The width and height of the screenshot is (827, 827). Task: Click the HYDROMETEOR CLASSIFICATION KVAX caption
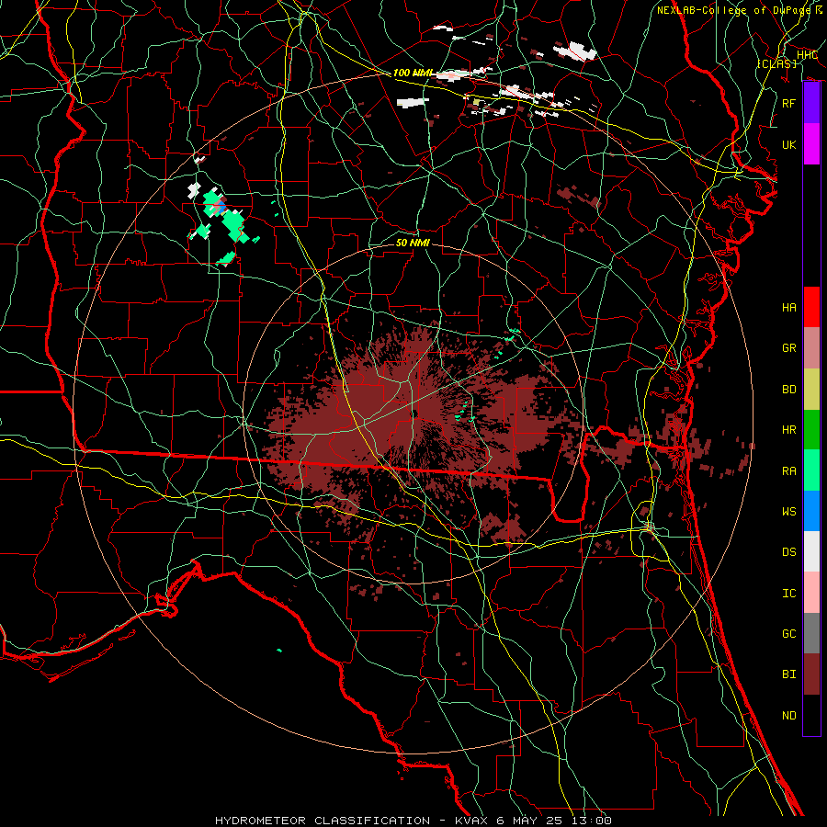click(413, 821)
